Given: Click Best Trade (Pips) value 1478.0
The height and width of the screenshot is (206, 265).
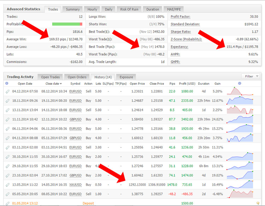Looking at the screenshot, I should pyautogui.click(x=160, y=47).
